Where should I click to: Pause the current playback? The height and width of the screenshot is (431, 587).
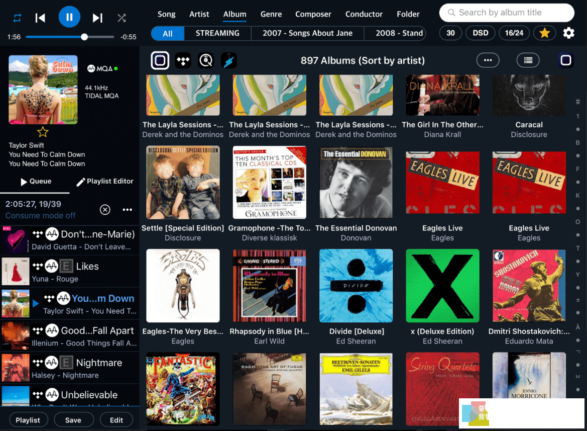(69, 17)
